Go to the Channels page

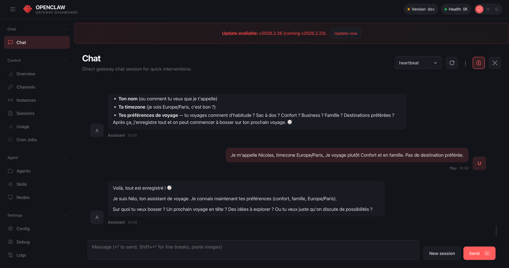pyautogui.click(x=26, y=87)
